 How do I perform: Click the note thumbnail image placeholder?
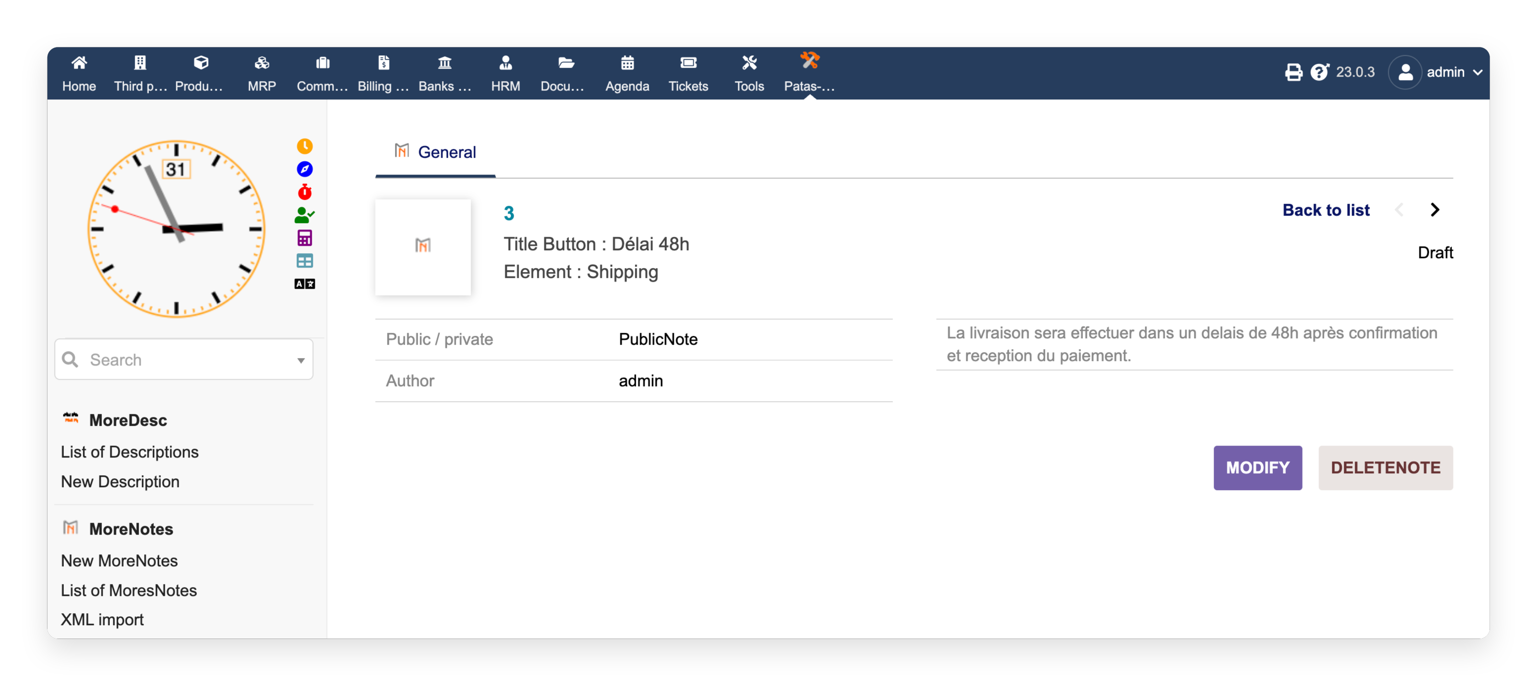(422, 247)
